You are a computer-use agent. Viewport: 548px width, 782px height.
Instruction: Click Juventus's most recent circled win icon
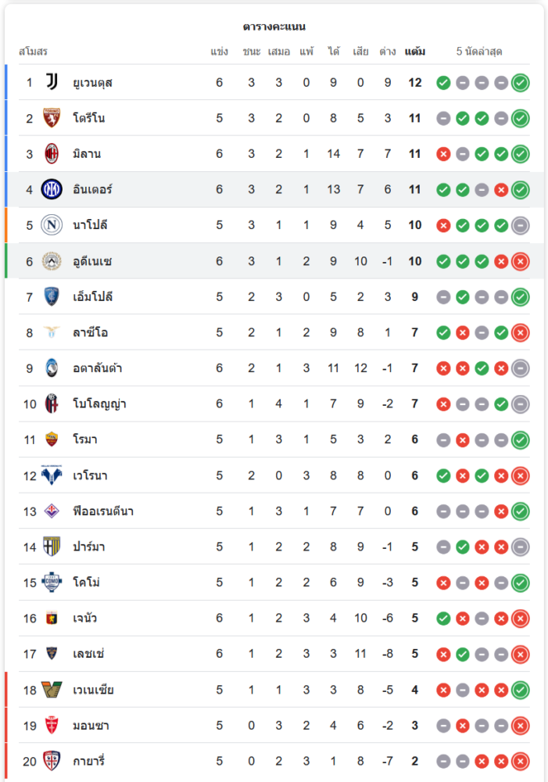pyautogui.click(x=521, y=82)
